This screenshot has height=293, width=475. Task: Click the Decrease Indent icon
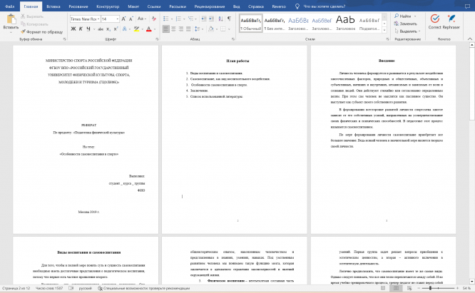point(203,19)
